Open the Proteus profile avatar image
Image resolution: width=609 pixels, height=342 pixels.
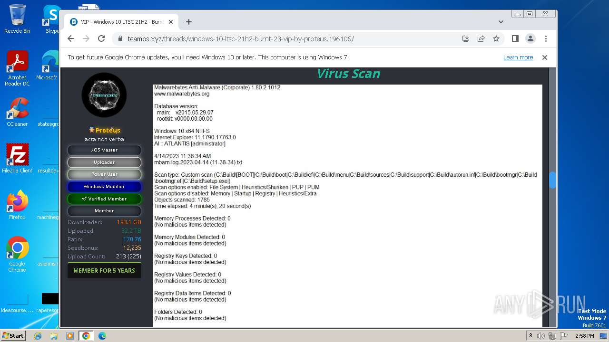click(x=104, y=95)
